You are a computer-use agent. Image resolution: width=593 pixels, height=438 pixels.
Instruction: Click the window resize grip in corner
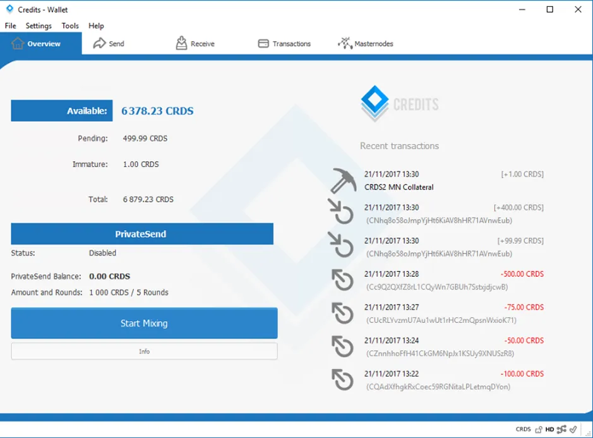(x=589, y=434)
